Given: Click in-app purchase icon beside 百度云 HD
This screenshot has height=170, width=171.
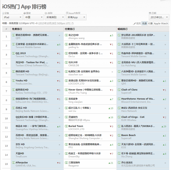Looking at the screenshot, I should coord(14,108).
